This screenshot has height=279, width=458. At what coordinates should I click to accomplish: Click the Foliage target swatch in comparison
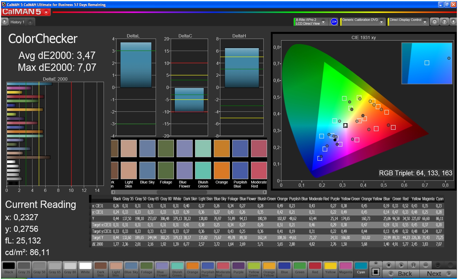tap(166, 170)
